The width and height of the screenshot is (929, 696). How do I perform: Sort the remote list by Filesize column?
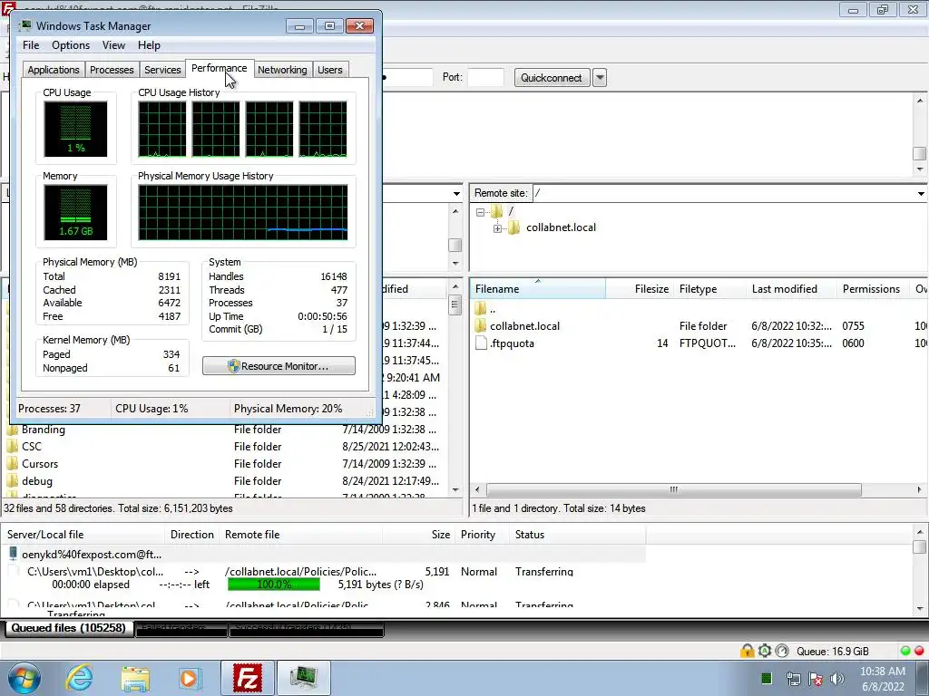[640, 289]
